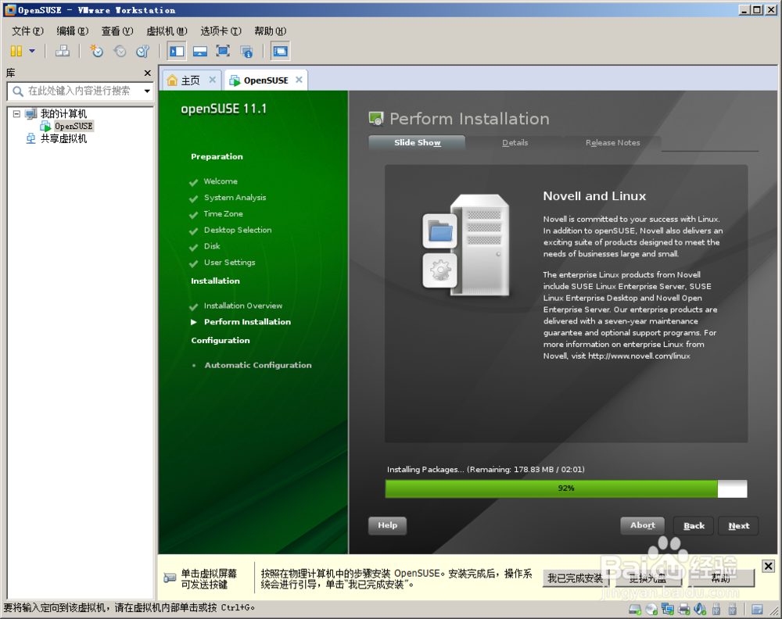Select the OpenSUSE VM in the library
The width and height of the screenshot is (782, 619).
coord(74,126)
